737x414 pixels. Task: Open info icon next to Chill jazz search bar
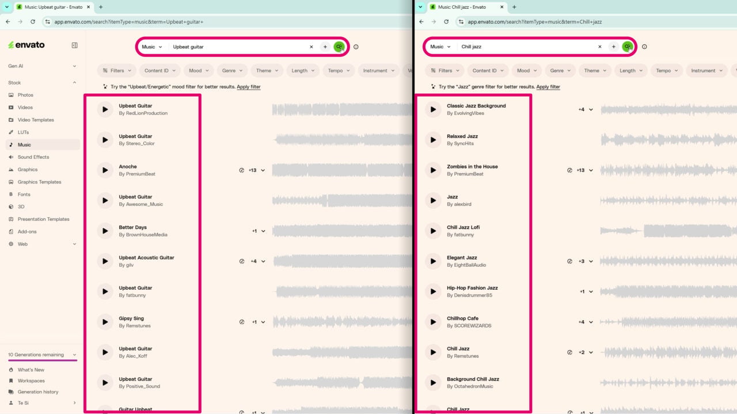644,47
